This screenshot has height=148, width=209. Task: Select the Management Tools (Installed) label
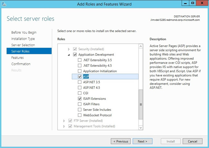pyautogui.click(x=94, y=126)
